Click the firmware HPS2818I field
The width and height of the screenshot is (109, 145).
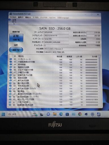click(x=56, y=32)
